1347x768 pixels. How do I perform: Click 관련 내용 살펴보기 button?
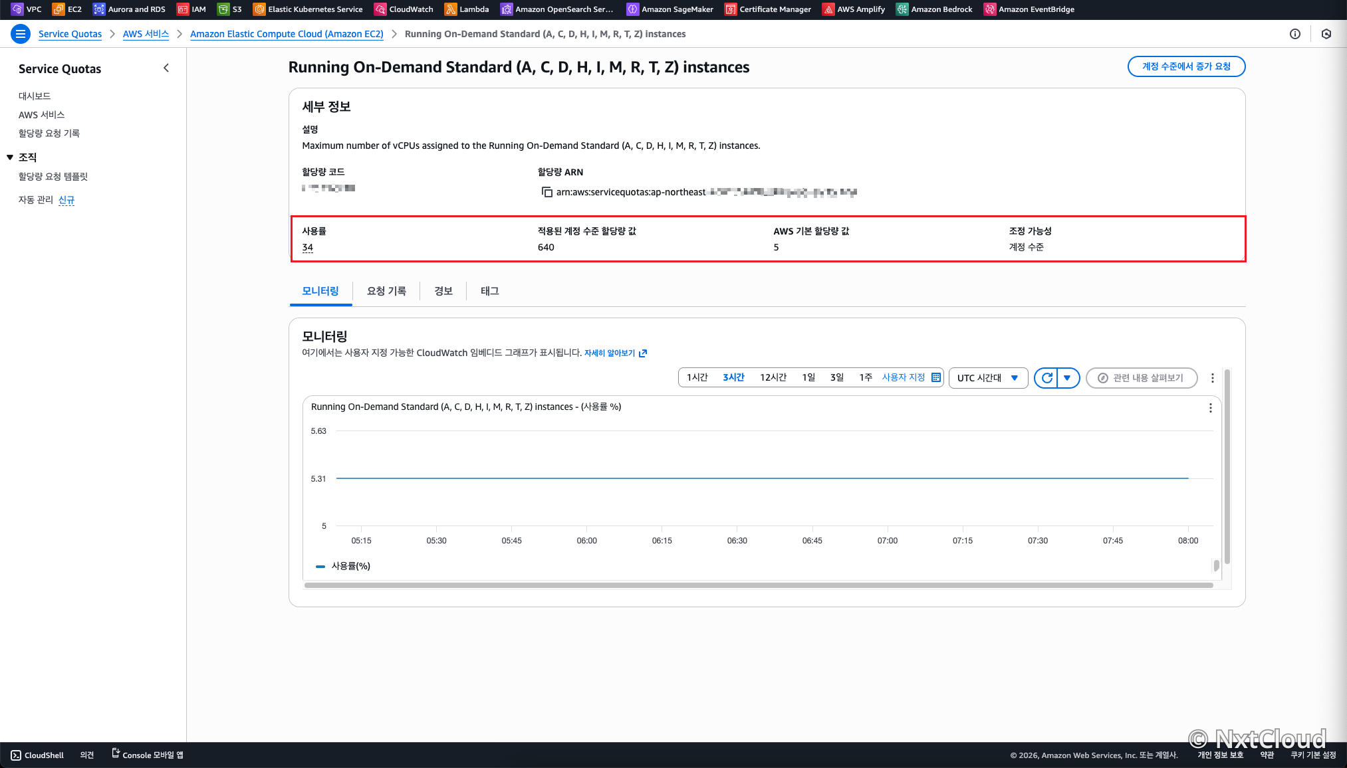tap(1142, 377)
